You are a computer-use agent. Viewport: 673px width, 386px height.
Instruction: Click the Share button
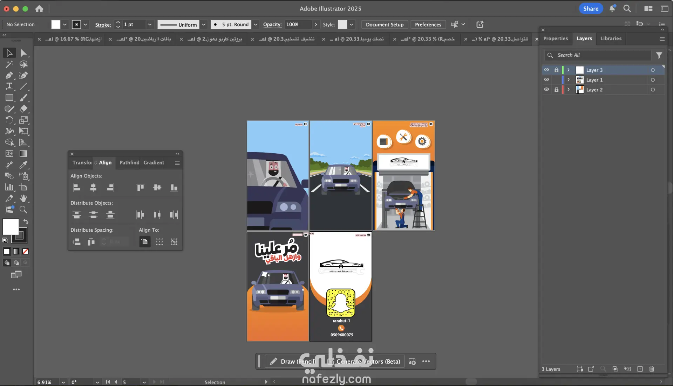click(x=591, y=9)
